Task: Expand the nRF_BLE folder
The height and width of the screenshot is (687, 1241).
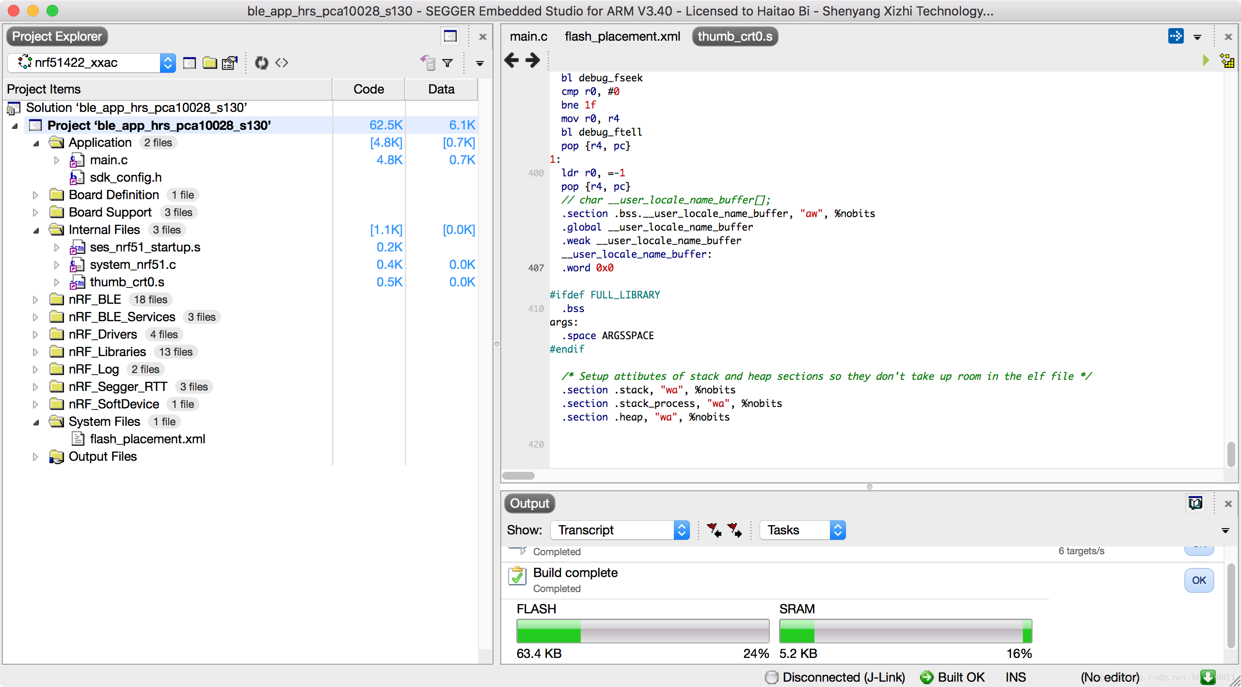Action: pyautogui.click(x=35, y=300)
